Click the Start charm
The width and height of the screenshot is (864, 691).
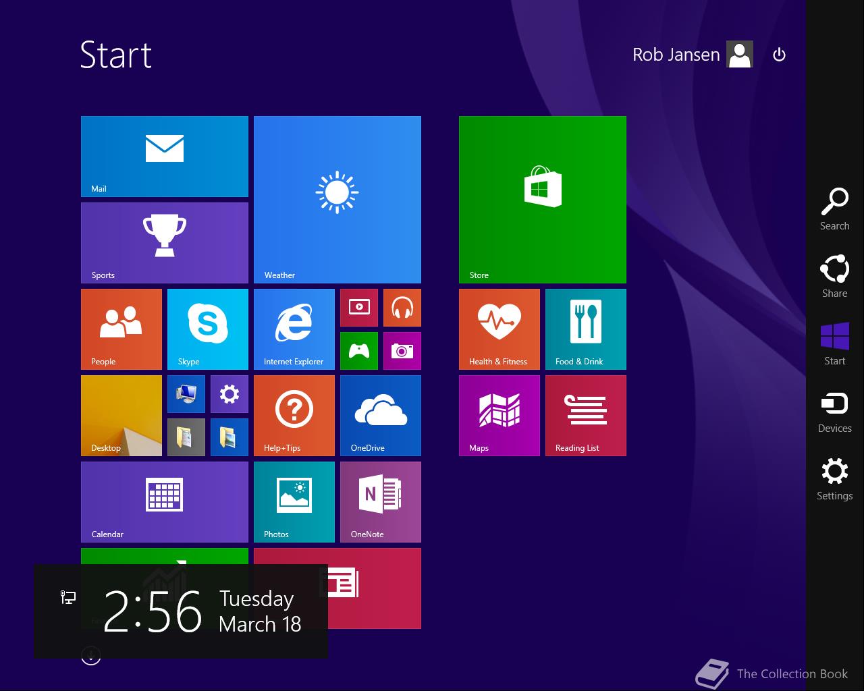835,344
